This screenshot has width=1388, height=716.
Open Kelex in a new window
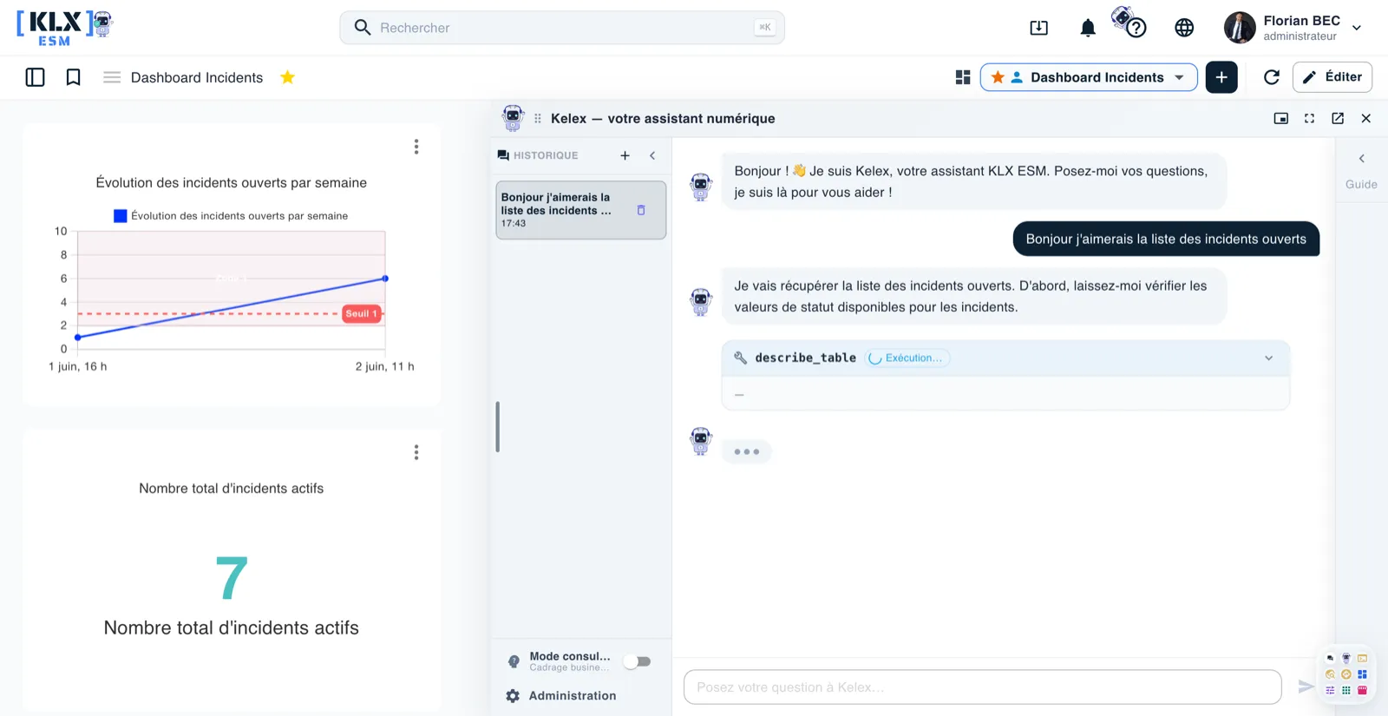1338,118
